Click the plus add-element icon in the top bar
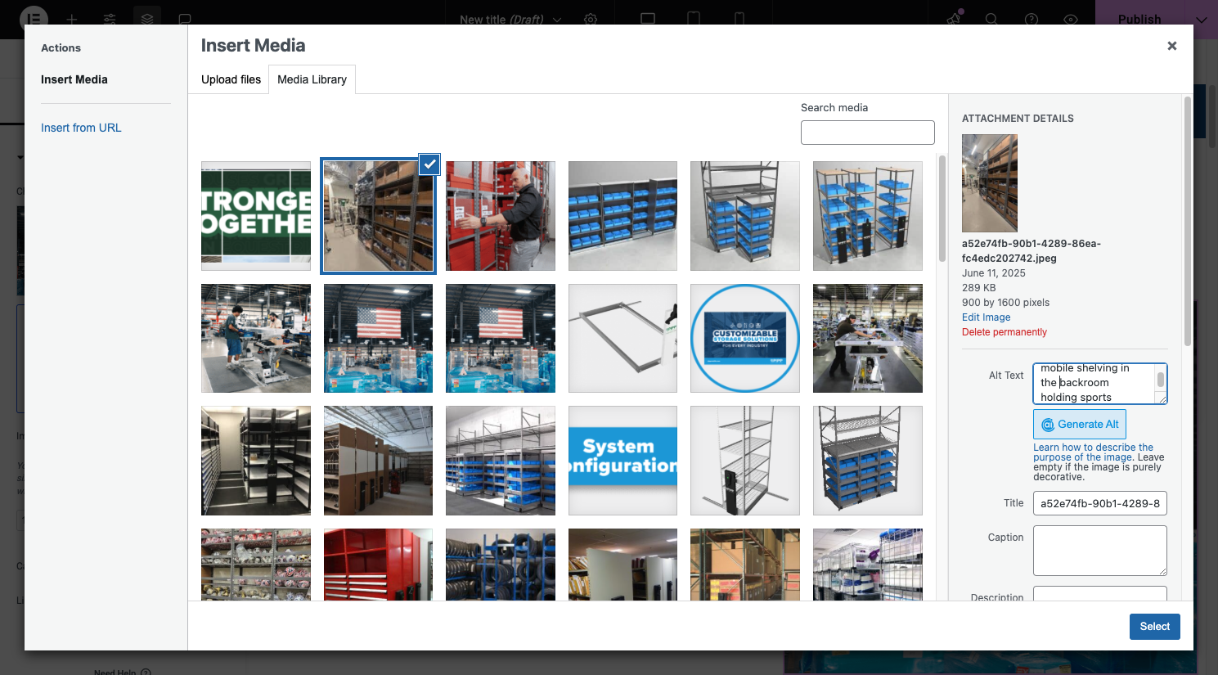 pyautogui.click(x=72, y=19)
